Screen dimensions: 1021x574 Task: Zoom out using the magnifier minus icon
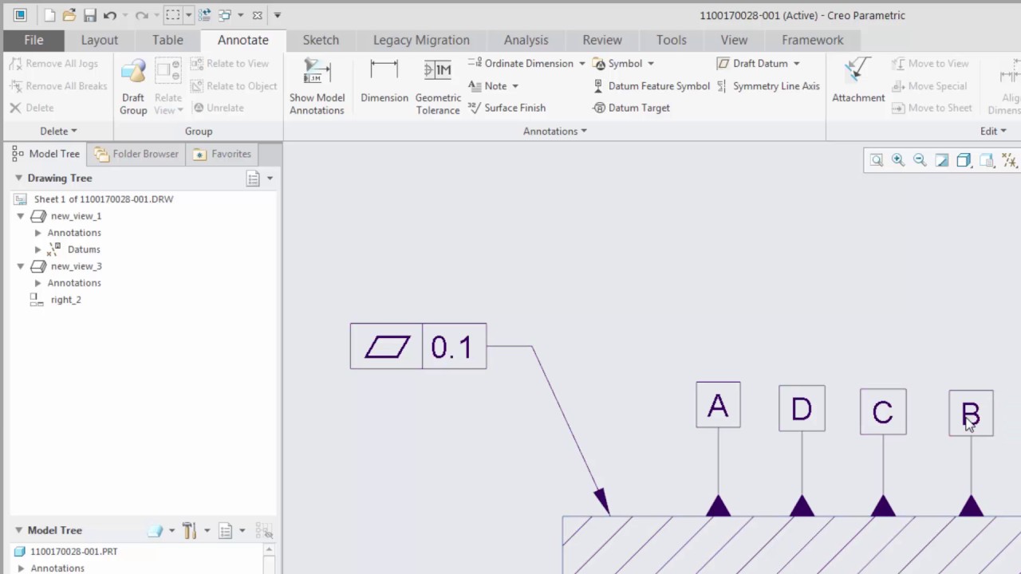920,160
